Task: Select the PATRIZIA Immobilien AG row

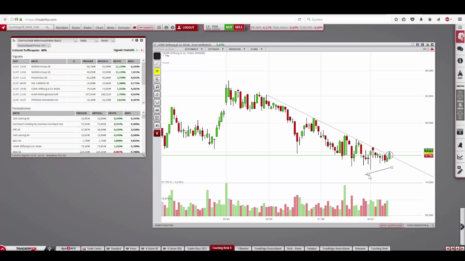Action: [x=76, y=100]
